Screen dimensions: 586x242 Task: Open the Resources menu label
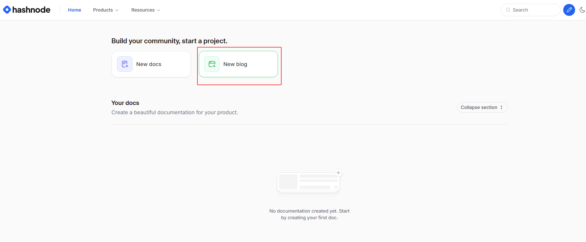pyautogui.click(x=143, y=10)
